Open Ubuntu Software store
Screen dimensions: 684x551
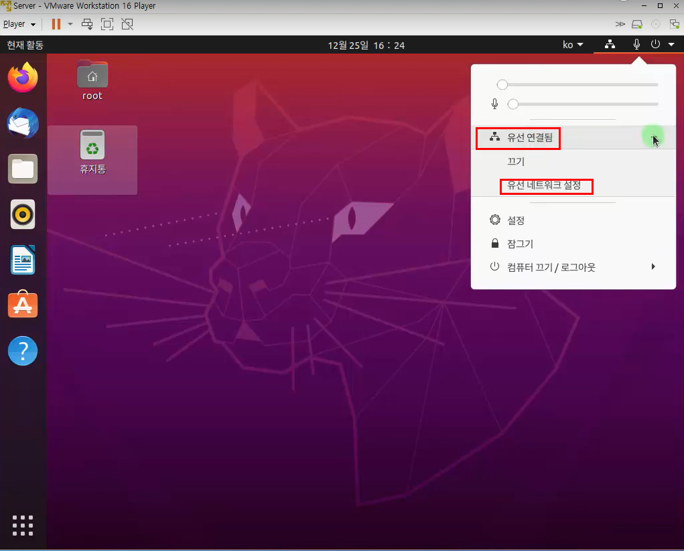click(x=23, y=304)
